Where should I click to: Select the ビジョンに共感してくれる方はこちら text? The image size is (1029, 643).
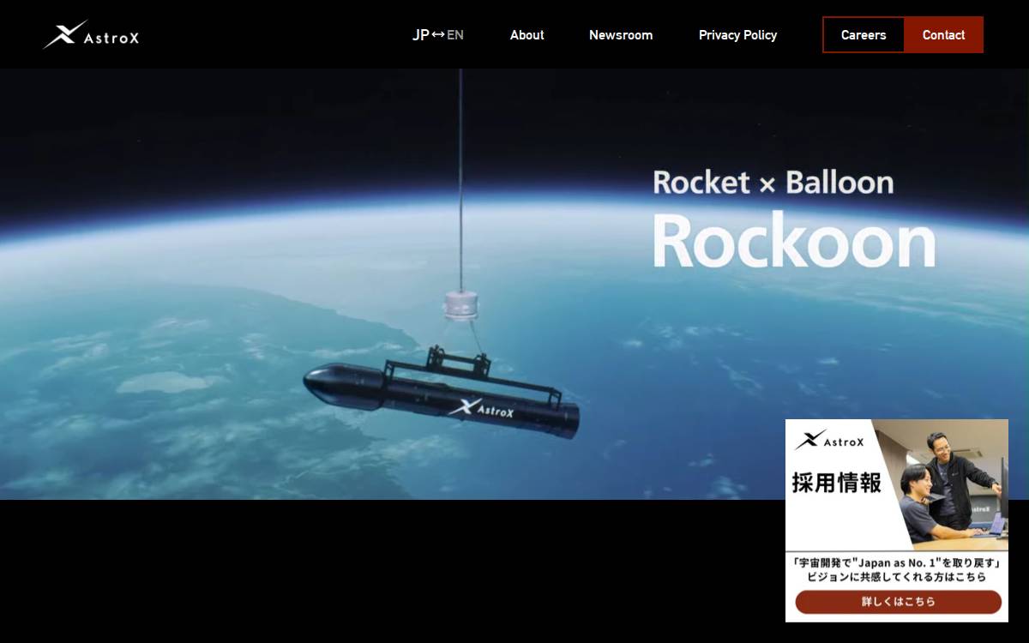click(x=897, y=577)
